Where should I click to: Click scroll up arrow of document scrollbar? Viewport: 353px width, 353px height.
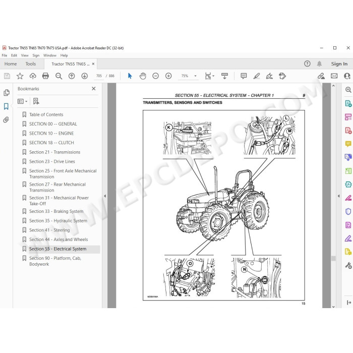(x=333, y=86)
